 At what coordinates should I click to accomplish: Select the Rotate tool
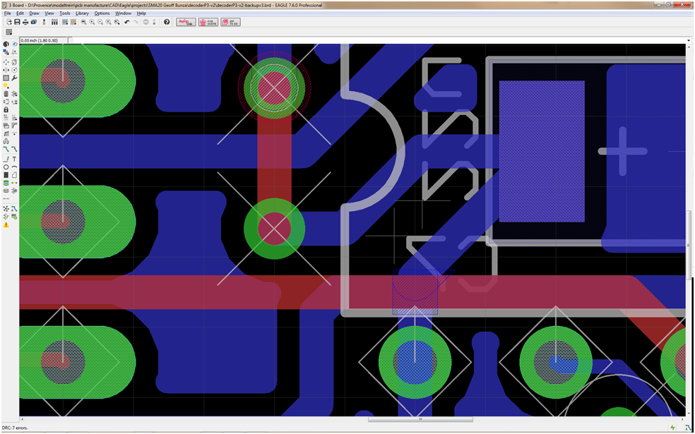coord(14,70)
